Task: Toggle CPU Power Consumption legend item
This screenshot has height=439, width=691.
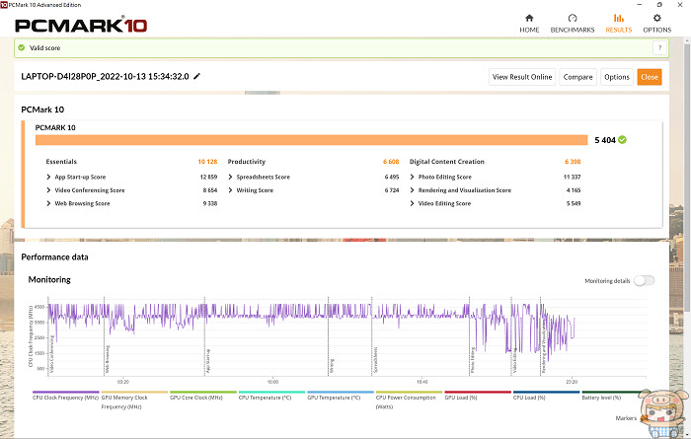Action: coord(409,401)
